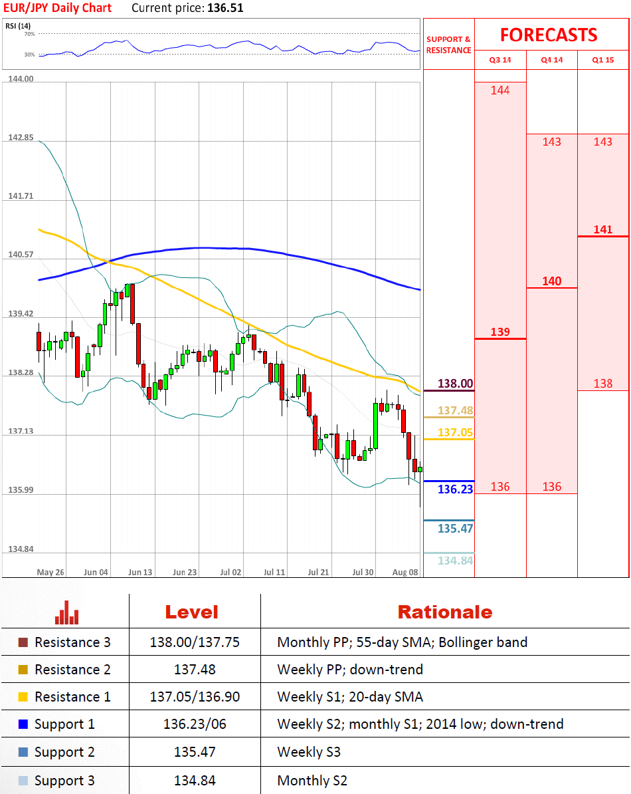631x794 pixels.
Task: Click the Resistance 2 orange swatch
Action: point(23,670)
